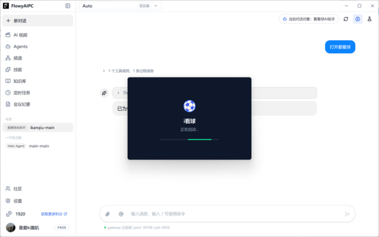Minimize the FlowyAIPC window
The width and height of the screenshot is (379, 237).
coord(346,6)
